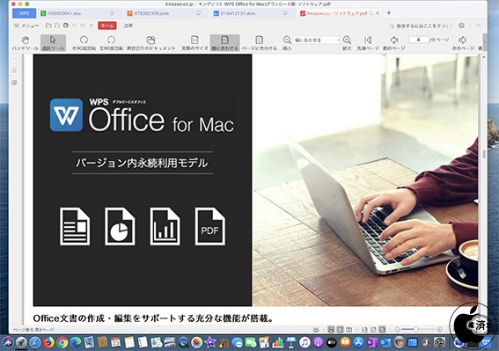Set view to Actual Size
The image size is (499, 351).
194,43
